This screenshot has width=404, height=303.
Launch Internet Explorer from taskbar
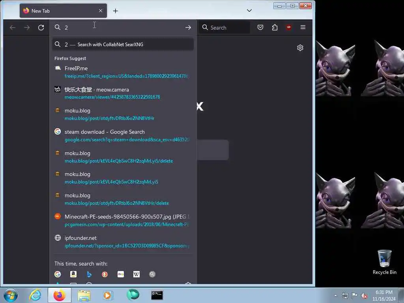[35, 295]
